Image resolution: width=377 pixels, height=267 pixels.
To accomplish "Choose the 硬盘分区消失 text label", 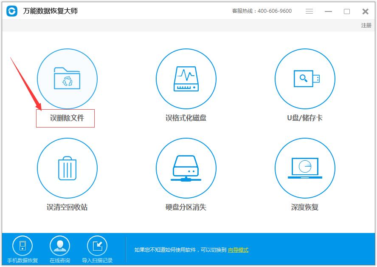I will (x=186, y=207).
